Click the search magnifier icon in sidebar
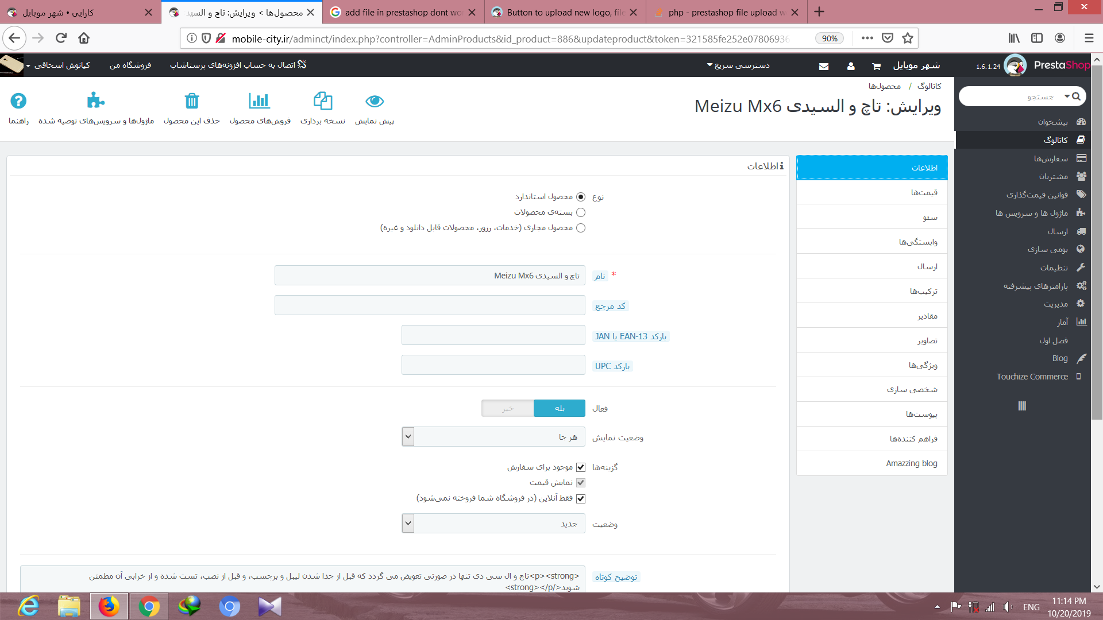 pyautogui.click(x=1077, y=96)
